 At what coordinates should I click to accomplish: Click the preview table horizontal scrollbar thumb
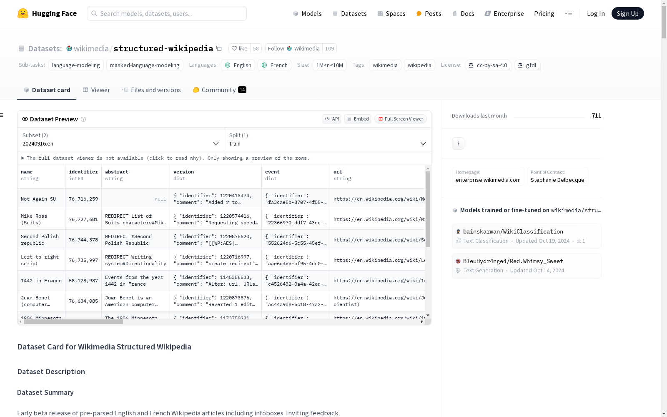click(x=73, y=322)
